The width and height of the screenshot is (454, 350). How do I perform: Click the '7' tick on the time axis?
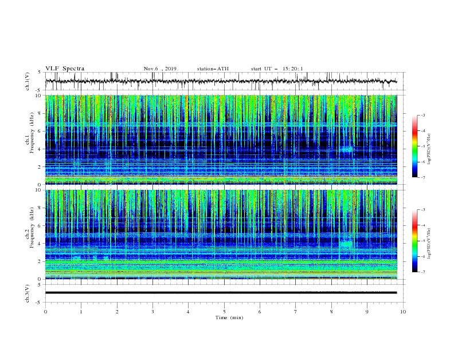click(296, 312)
